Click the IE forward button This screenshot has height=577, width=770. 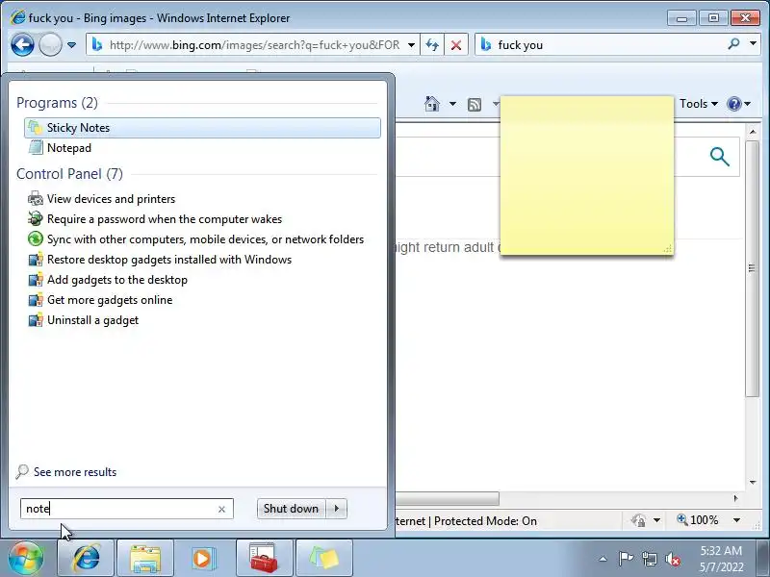tap(50, 45)
